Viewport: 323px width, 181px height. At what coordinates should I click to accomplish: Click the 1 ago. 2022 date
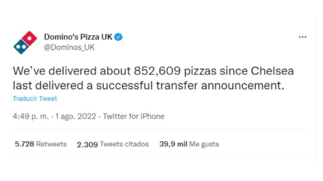point(76,116)
